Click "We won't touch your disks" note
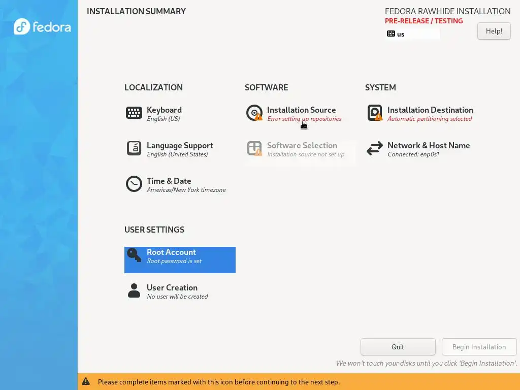 (427, 363)
